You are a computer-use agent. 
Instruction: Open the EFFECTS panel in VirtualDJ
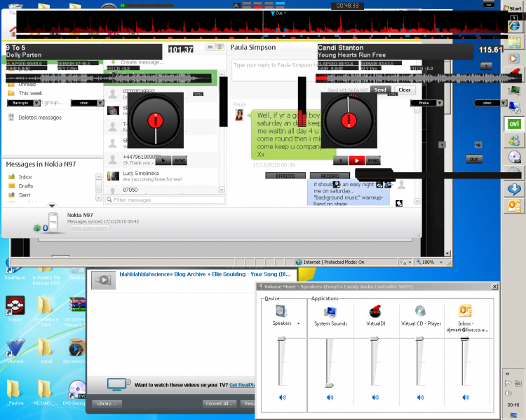285,176
